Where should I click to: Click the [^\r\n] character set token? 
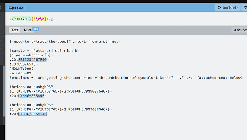(x=39, y=19)
